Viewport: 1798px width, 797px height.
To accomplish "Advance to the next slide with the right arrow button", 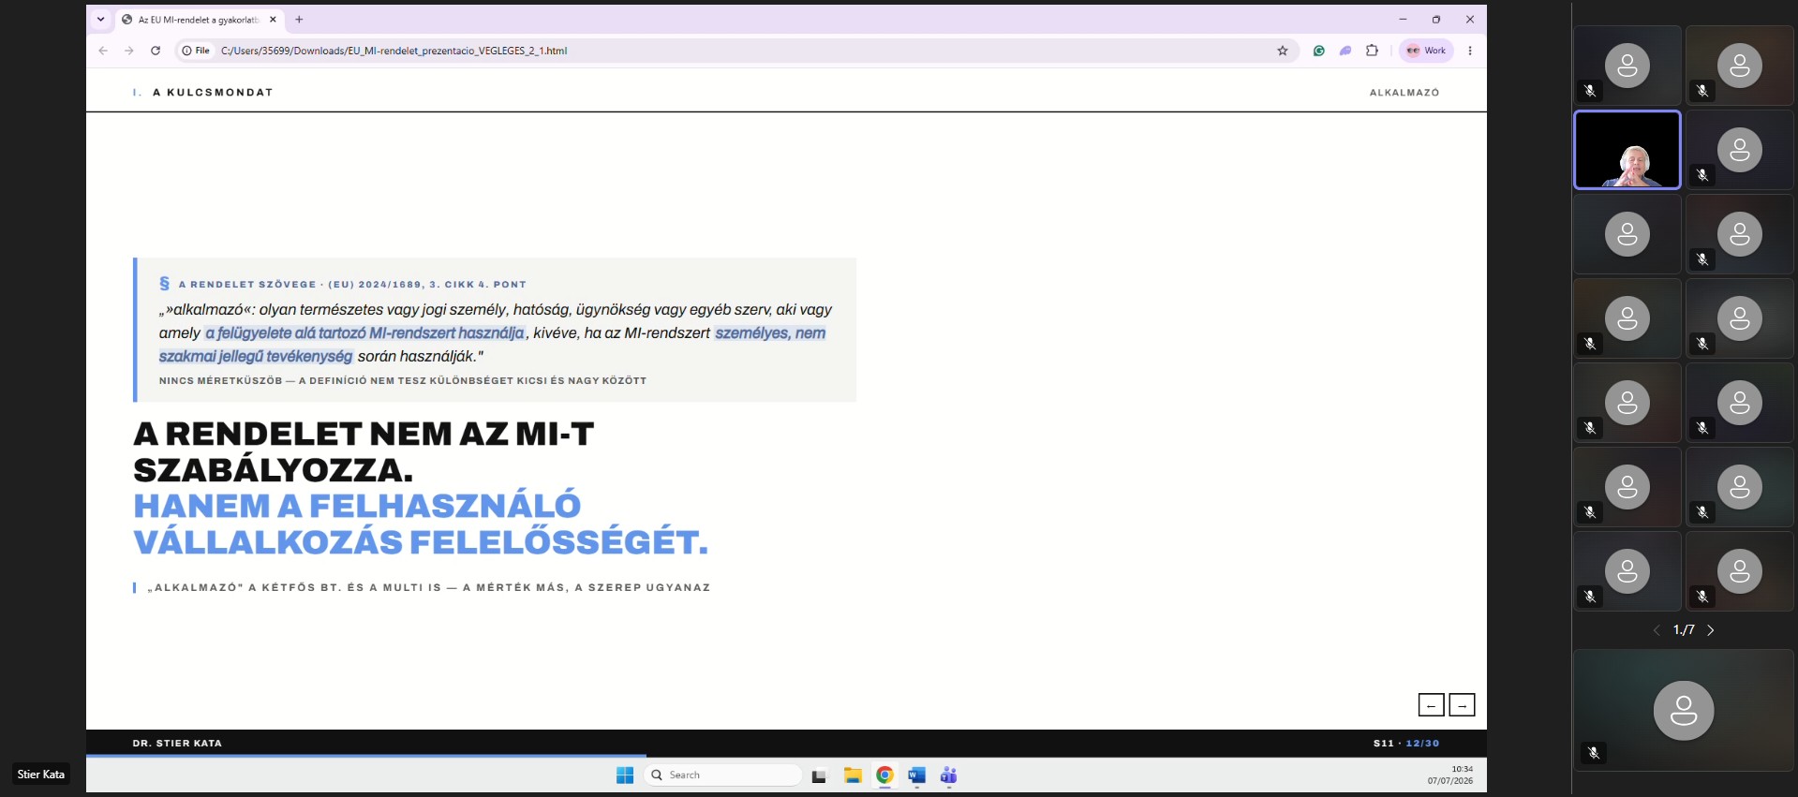I will (1462, 704).
